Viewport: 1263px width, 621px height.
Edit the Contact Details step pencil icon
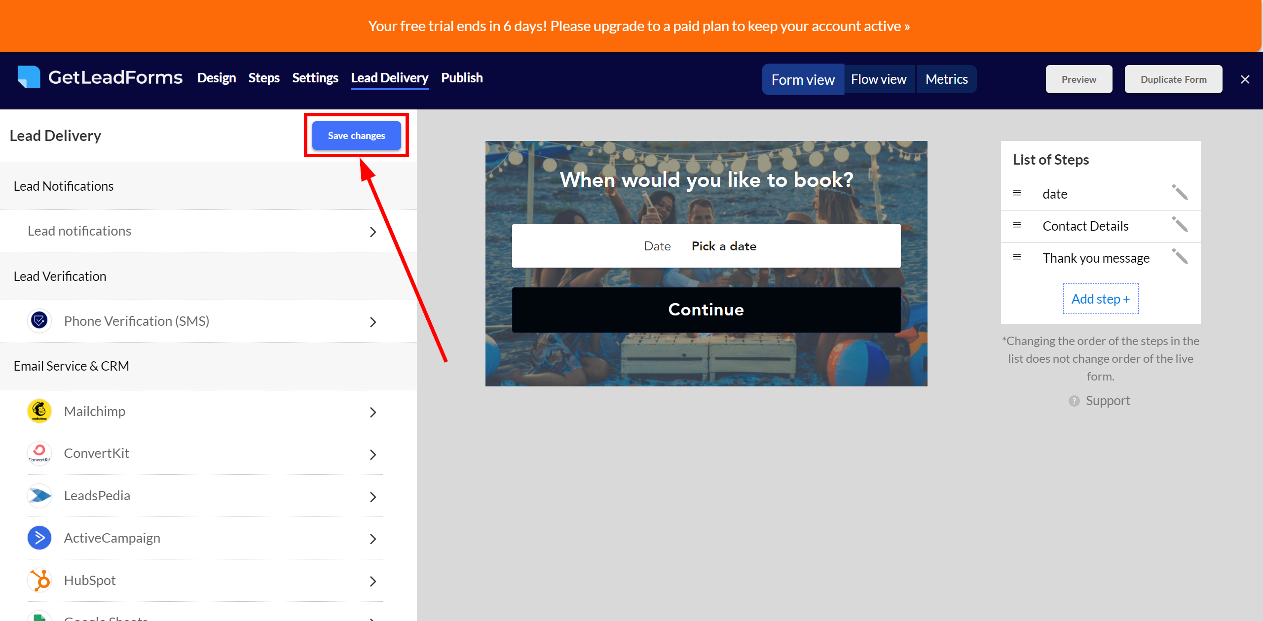1180,225
